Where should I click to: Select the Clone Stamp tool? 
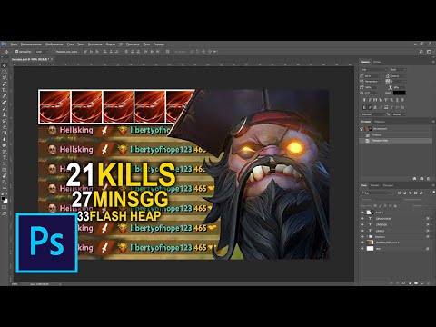pyautogui.click(x=5, y=114)
